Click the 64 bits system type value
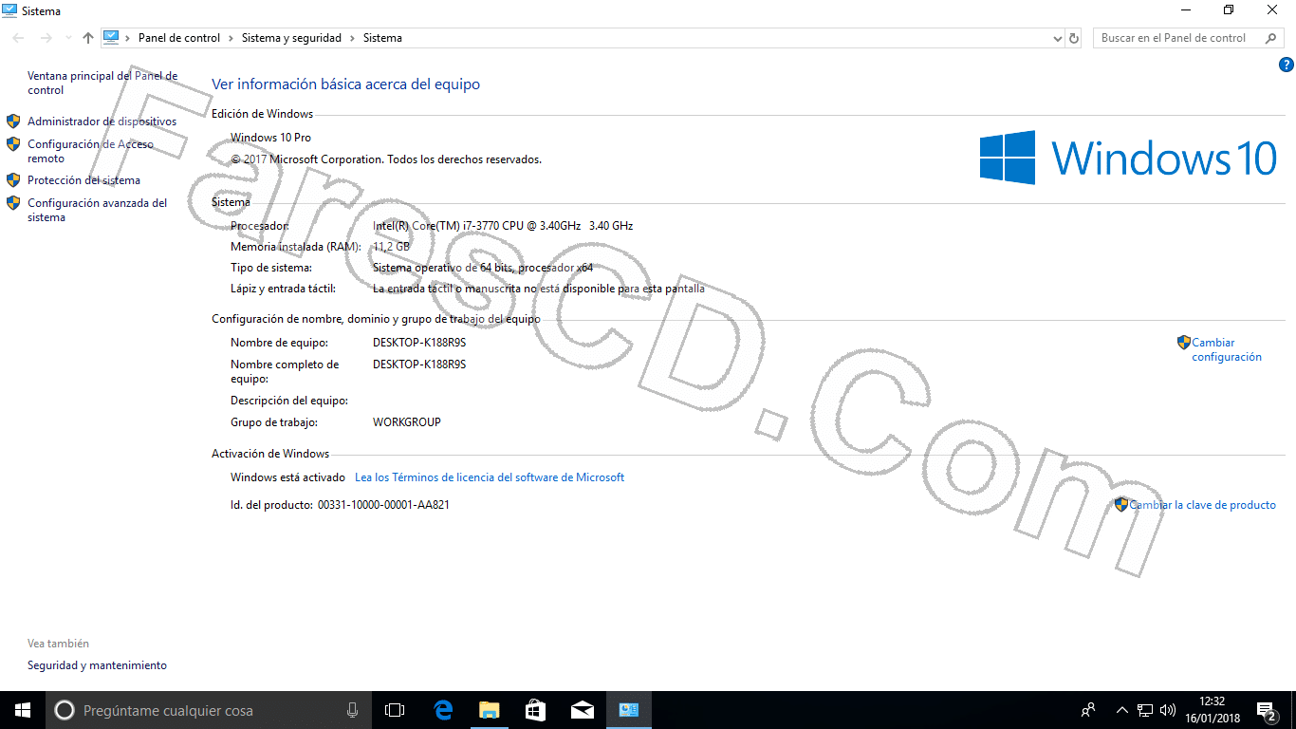1296x729 pixels. pyautogui.click(x=483, y=268)
